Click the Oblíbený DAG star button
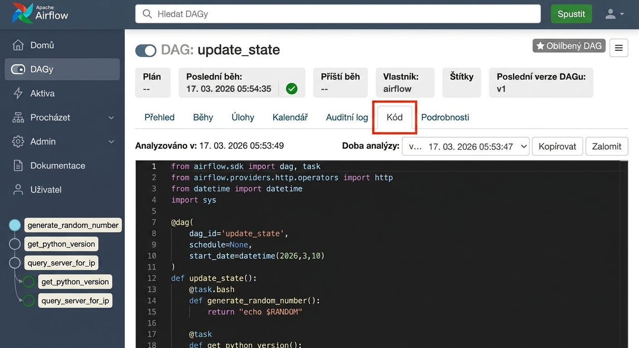This screenshot has width=639, height=348. point(569,46)
